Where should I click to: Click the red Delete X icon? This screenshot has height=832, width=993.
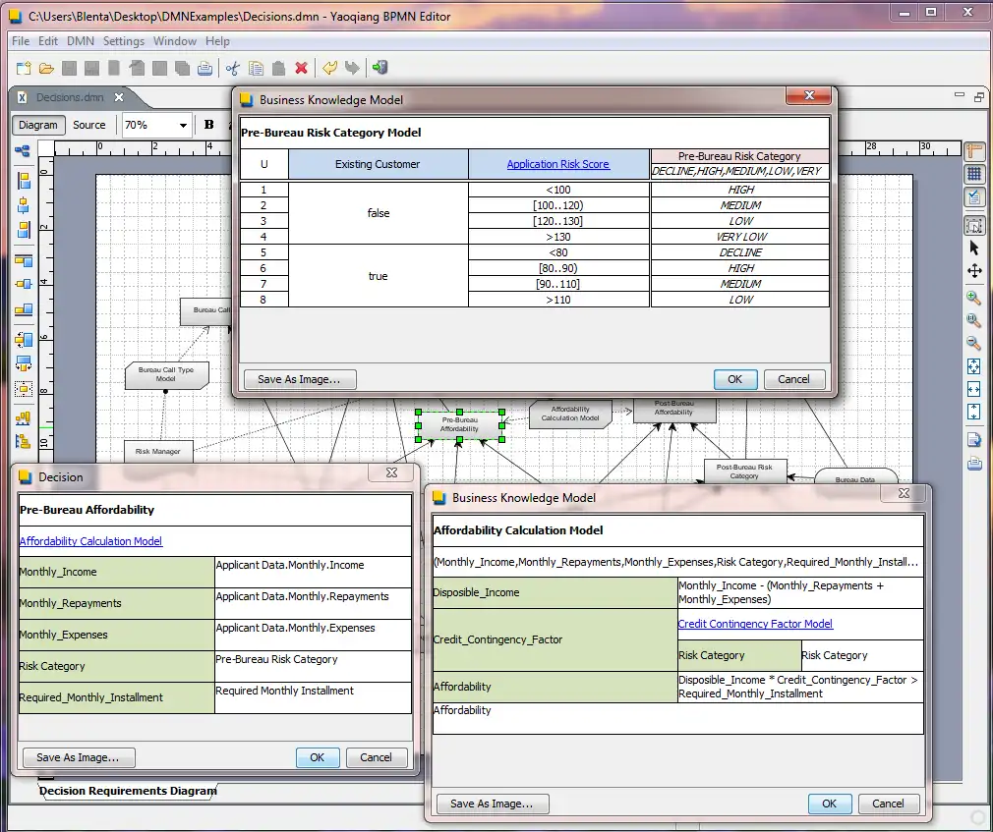click(x=301, y=69)
